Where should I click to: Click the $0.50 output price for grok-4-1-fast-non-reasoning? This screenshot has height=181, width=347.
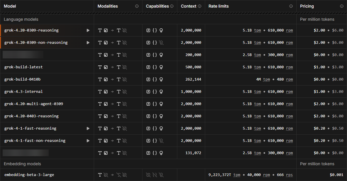[x=338, y=141]
